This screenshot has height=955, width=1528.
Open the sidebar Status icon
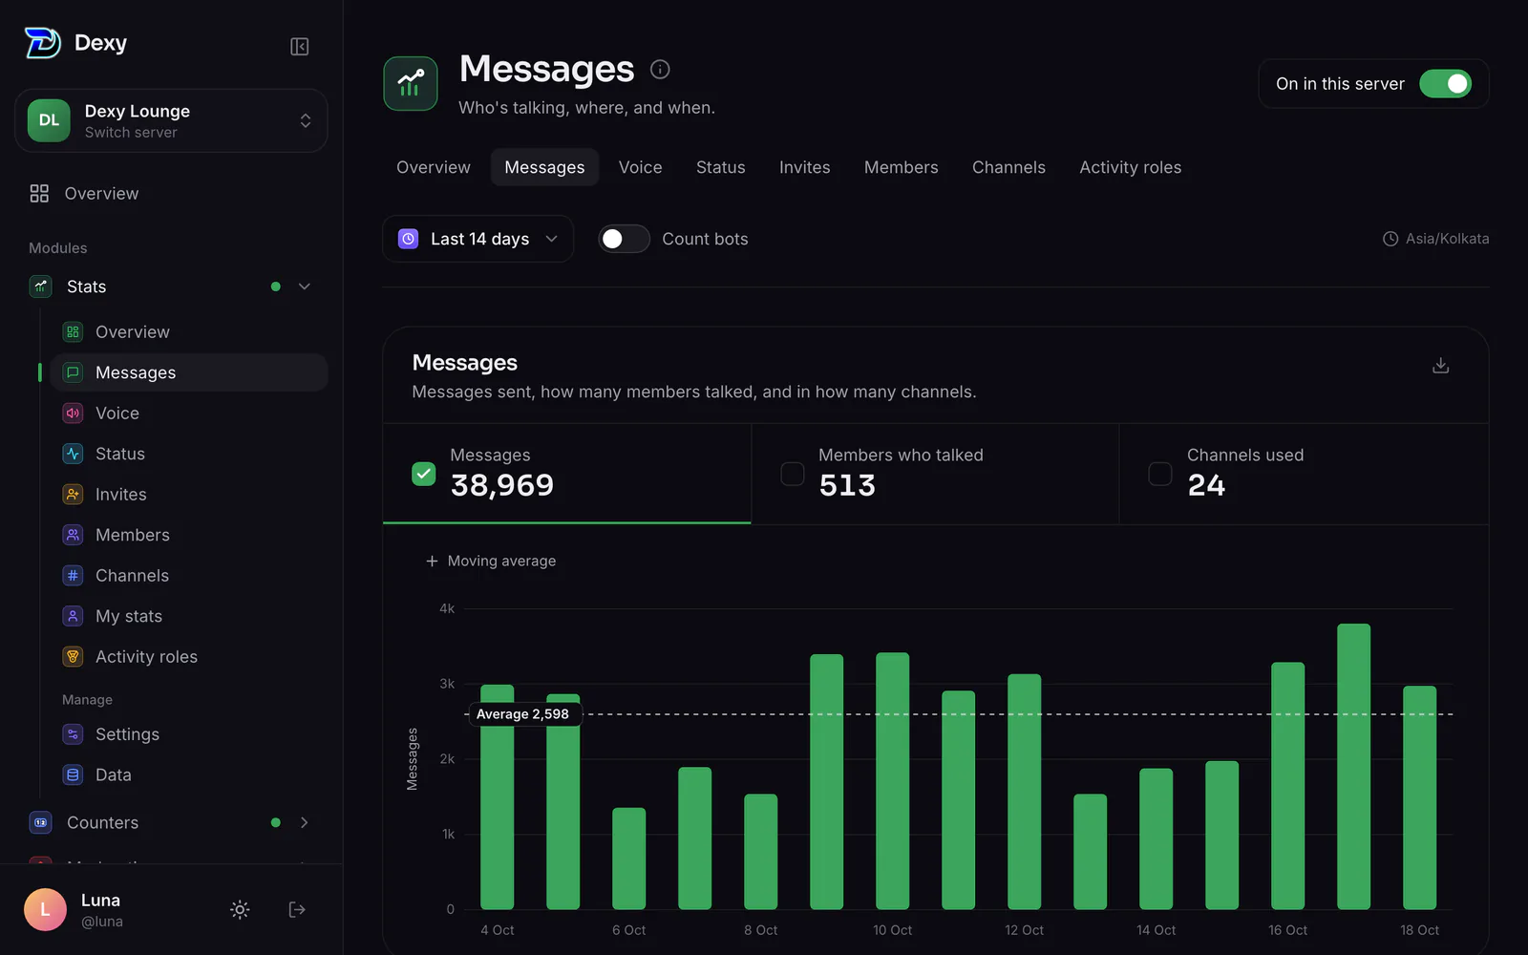click(73, 454)
